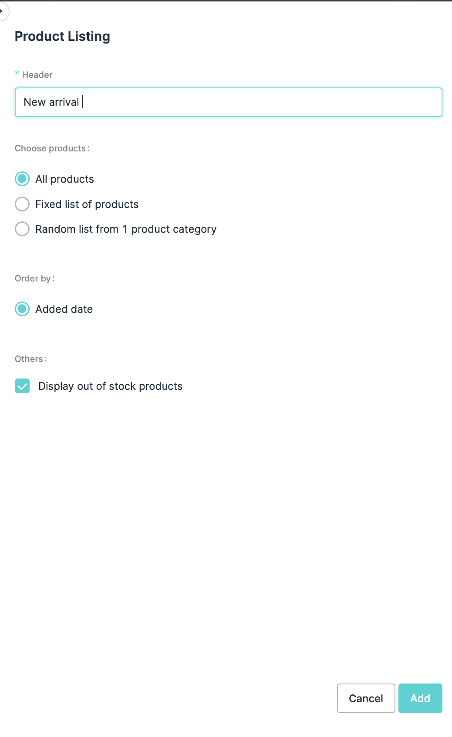Click the "Added date" option label text
The width and height of the screenshot is (452, 737).
click(64, 309)
